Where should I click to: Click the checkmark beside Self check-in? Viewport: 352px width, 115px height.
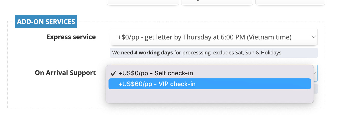click(113, 73)
